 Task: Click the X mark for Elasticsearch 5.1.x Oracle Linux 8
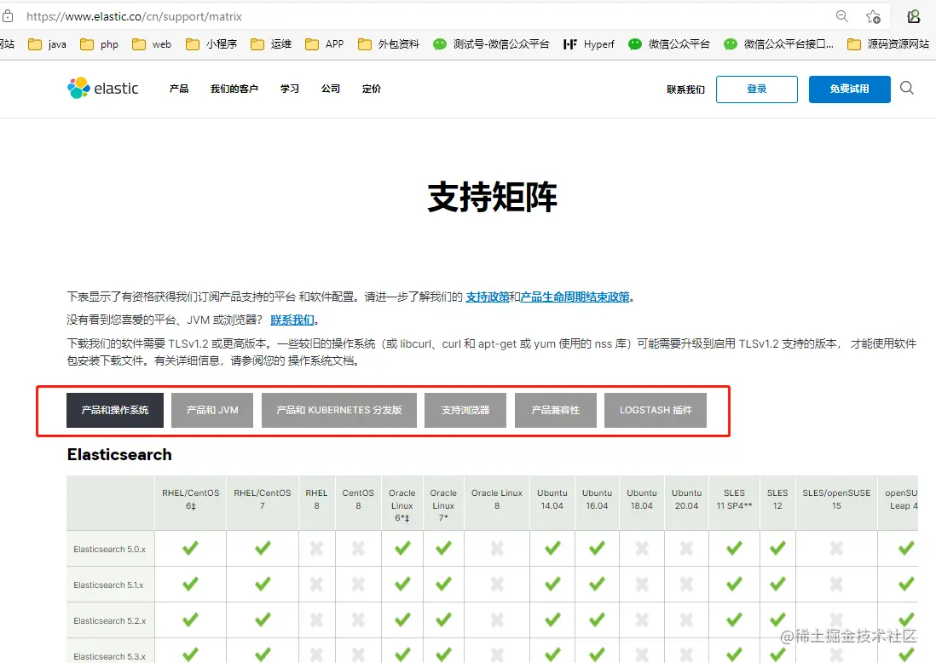[x=497, y=585]
